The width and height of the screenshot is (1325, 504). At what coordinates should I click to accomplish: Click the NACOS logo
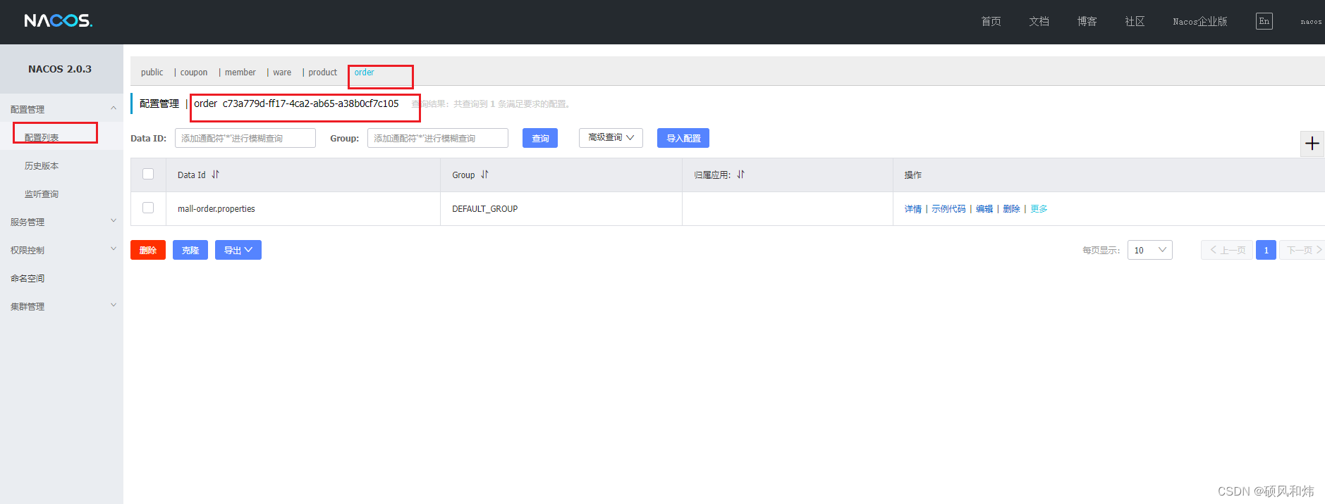click(x=59, y=20)
